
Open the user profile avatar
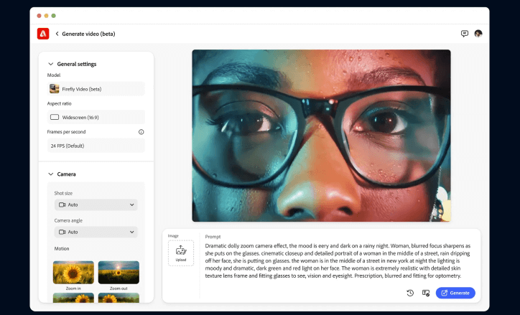478,34
